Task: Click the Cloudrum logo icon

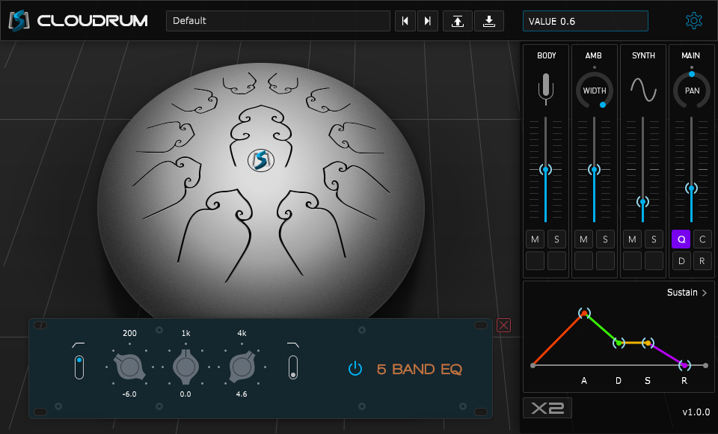Action: point(19,20)
